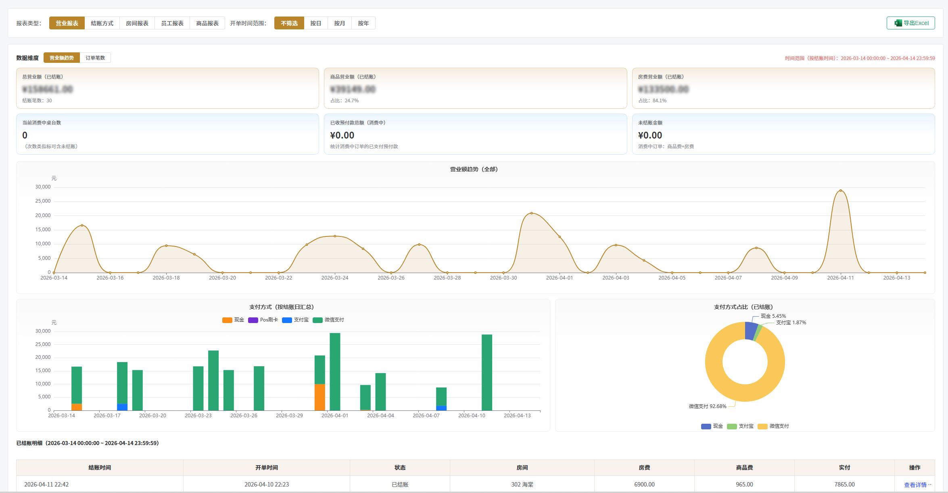Image resolution: width=948 pixels, height=493 pixels.
Task: Toggle 微信支付 legend icon in bar chart
Action: click(x=317, y=320)
